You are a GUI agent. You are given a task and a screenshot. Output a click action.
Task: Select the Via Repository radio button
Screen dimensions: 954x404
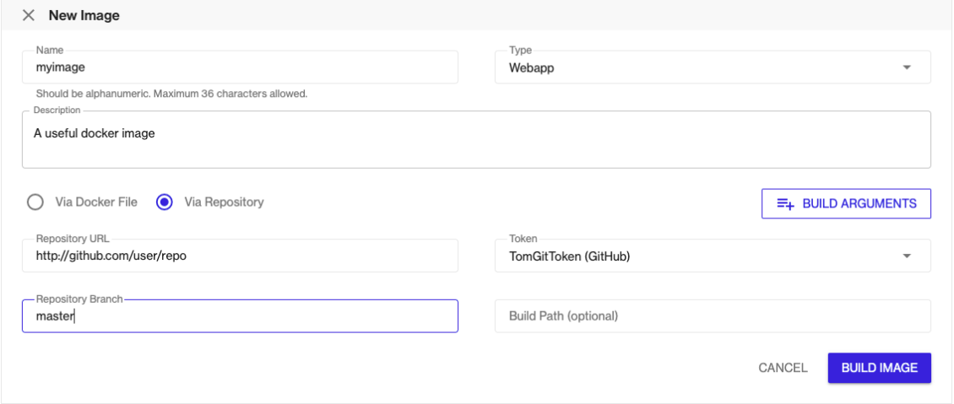[165, 202]
